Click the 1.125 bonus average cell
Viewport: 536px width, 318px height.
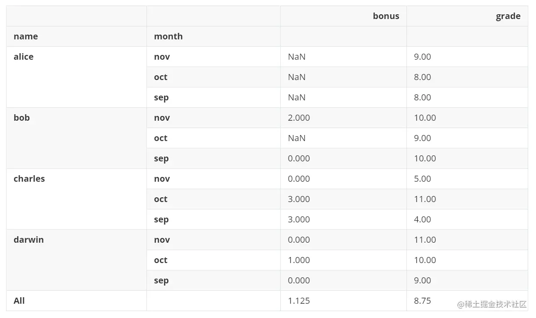(x=299, y=301)
